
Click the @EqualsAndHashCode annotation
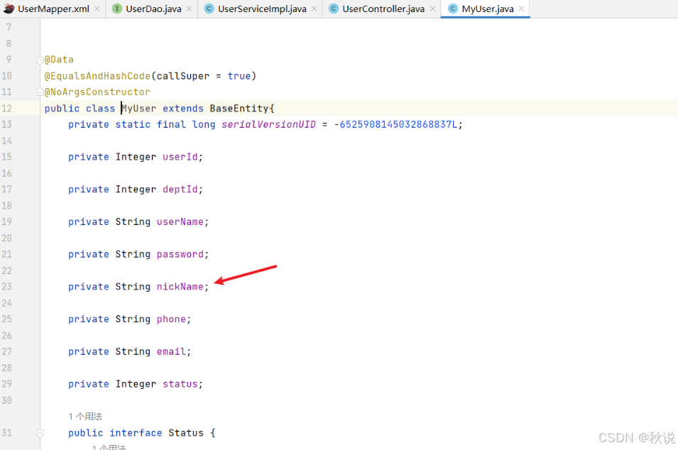coord(97,76)
